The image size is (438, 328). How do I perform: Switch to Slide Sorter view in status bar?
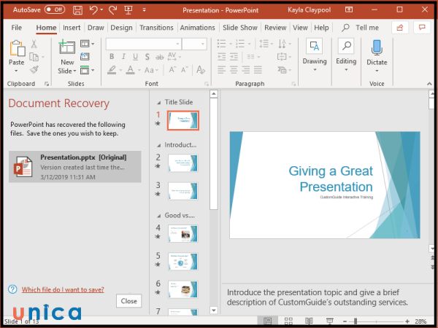(289, 321)
